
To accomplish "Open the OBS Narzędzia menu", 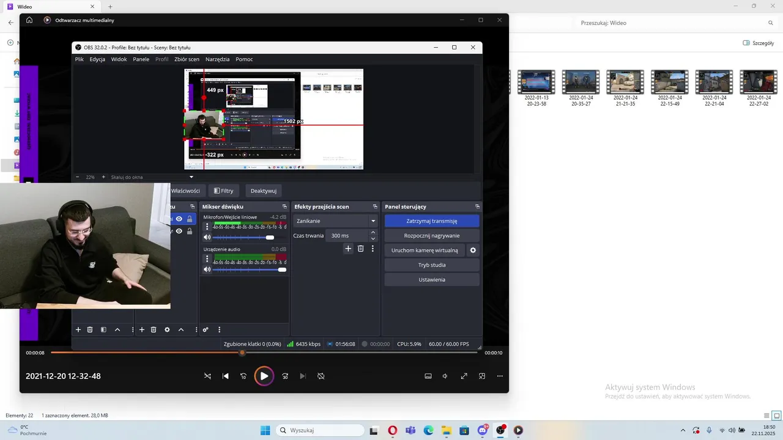I will [x=217, y=59].
